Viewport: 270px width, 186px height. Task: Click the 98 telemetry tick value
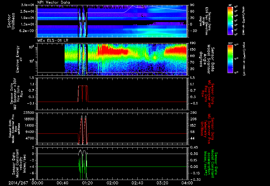click(x=192, y=132)
